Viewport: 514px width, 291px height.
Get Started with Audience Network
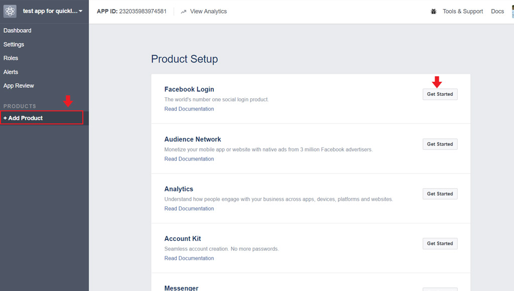(440, 144)
